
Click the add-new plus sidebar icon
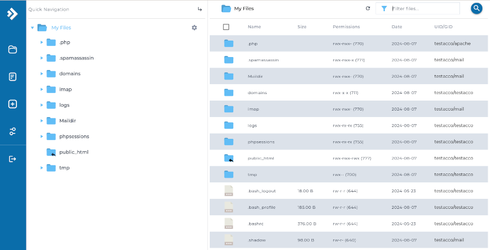pyautogui.click(x=12, y=104)
